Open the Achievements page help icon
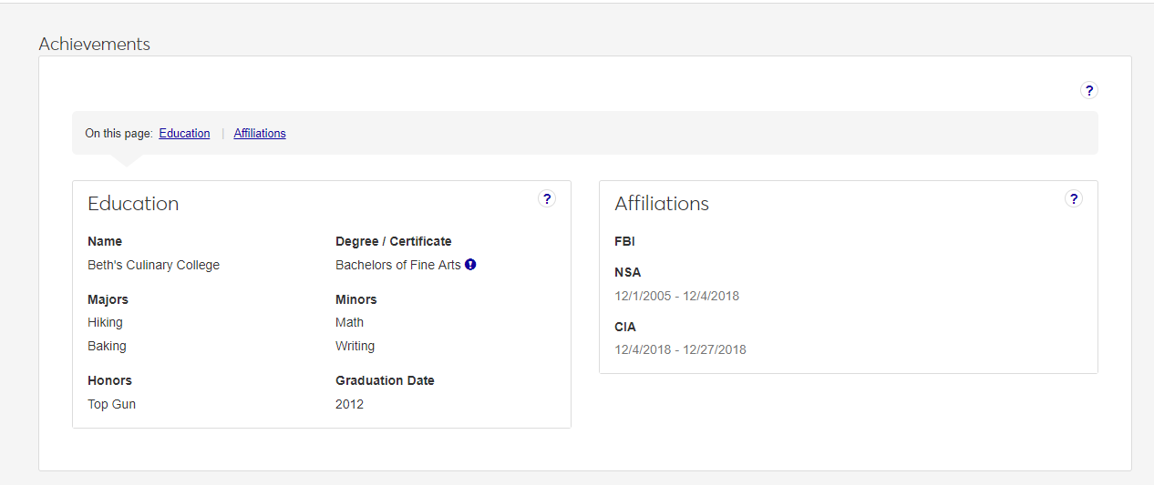The image size is (1154, 485). 1089,91
